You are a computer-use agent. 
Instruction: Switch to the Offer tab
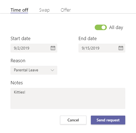66,10
